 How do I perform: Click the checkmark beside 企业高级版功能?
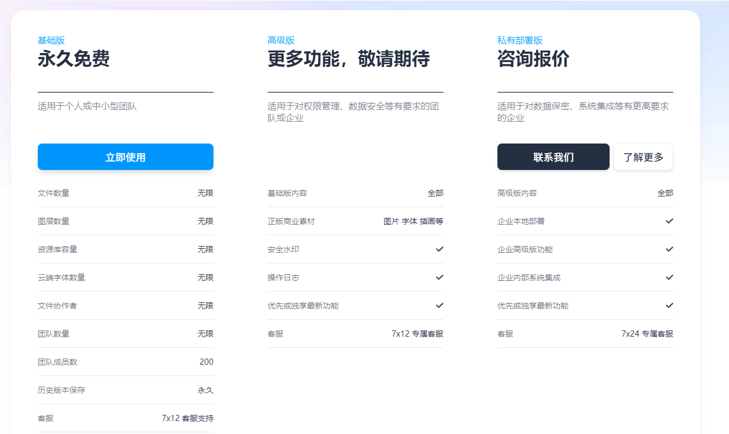click(669, 249)
